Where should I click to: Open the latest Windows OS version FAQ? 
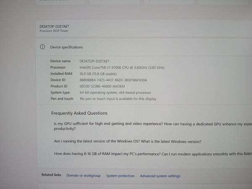point(128,142)
